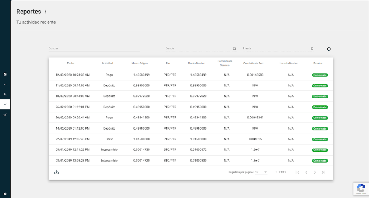Expand the Registros por página dropdown
Image resolution: width=369 pixels, height=198 pixels.
(x=261, y=172)
